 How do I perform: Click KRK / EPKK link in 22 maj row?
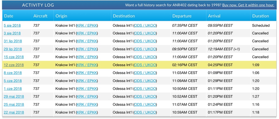coord(87,112)
